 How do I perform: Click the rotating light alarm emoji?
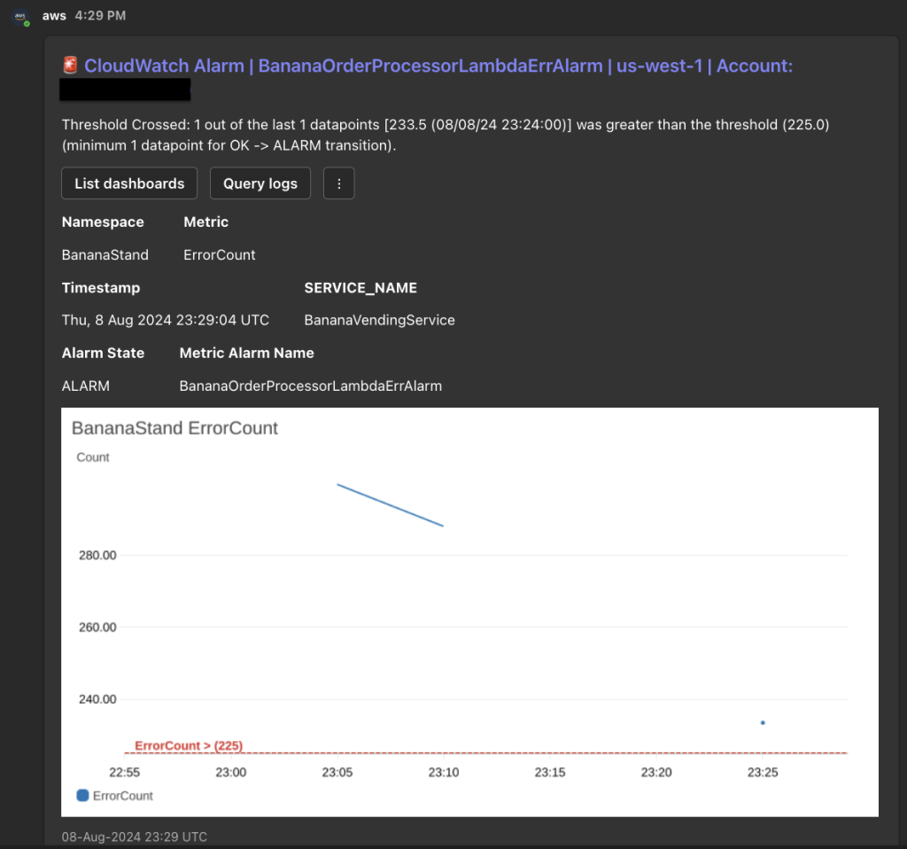(x=70, y=66)
